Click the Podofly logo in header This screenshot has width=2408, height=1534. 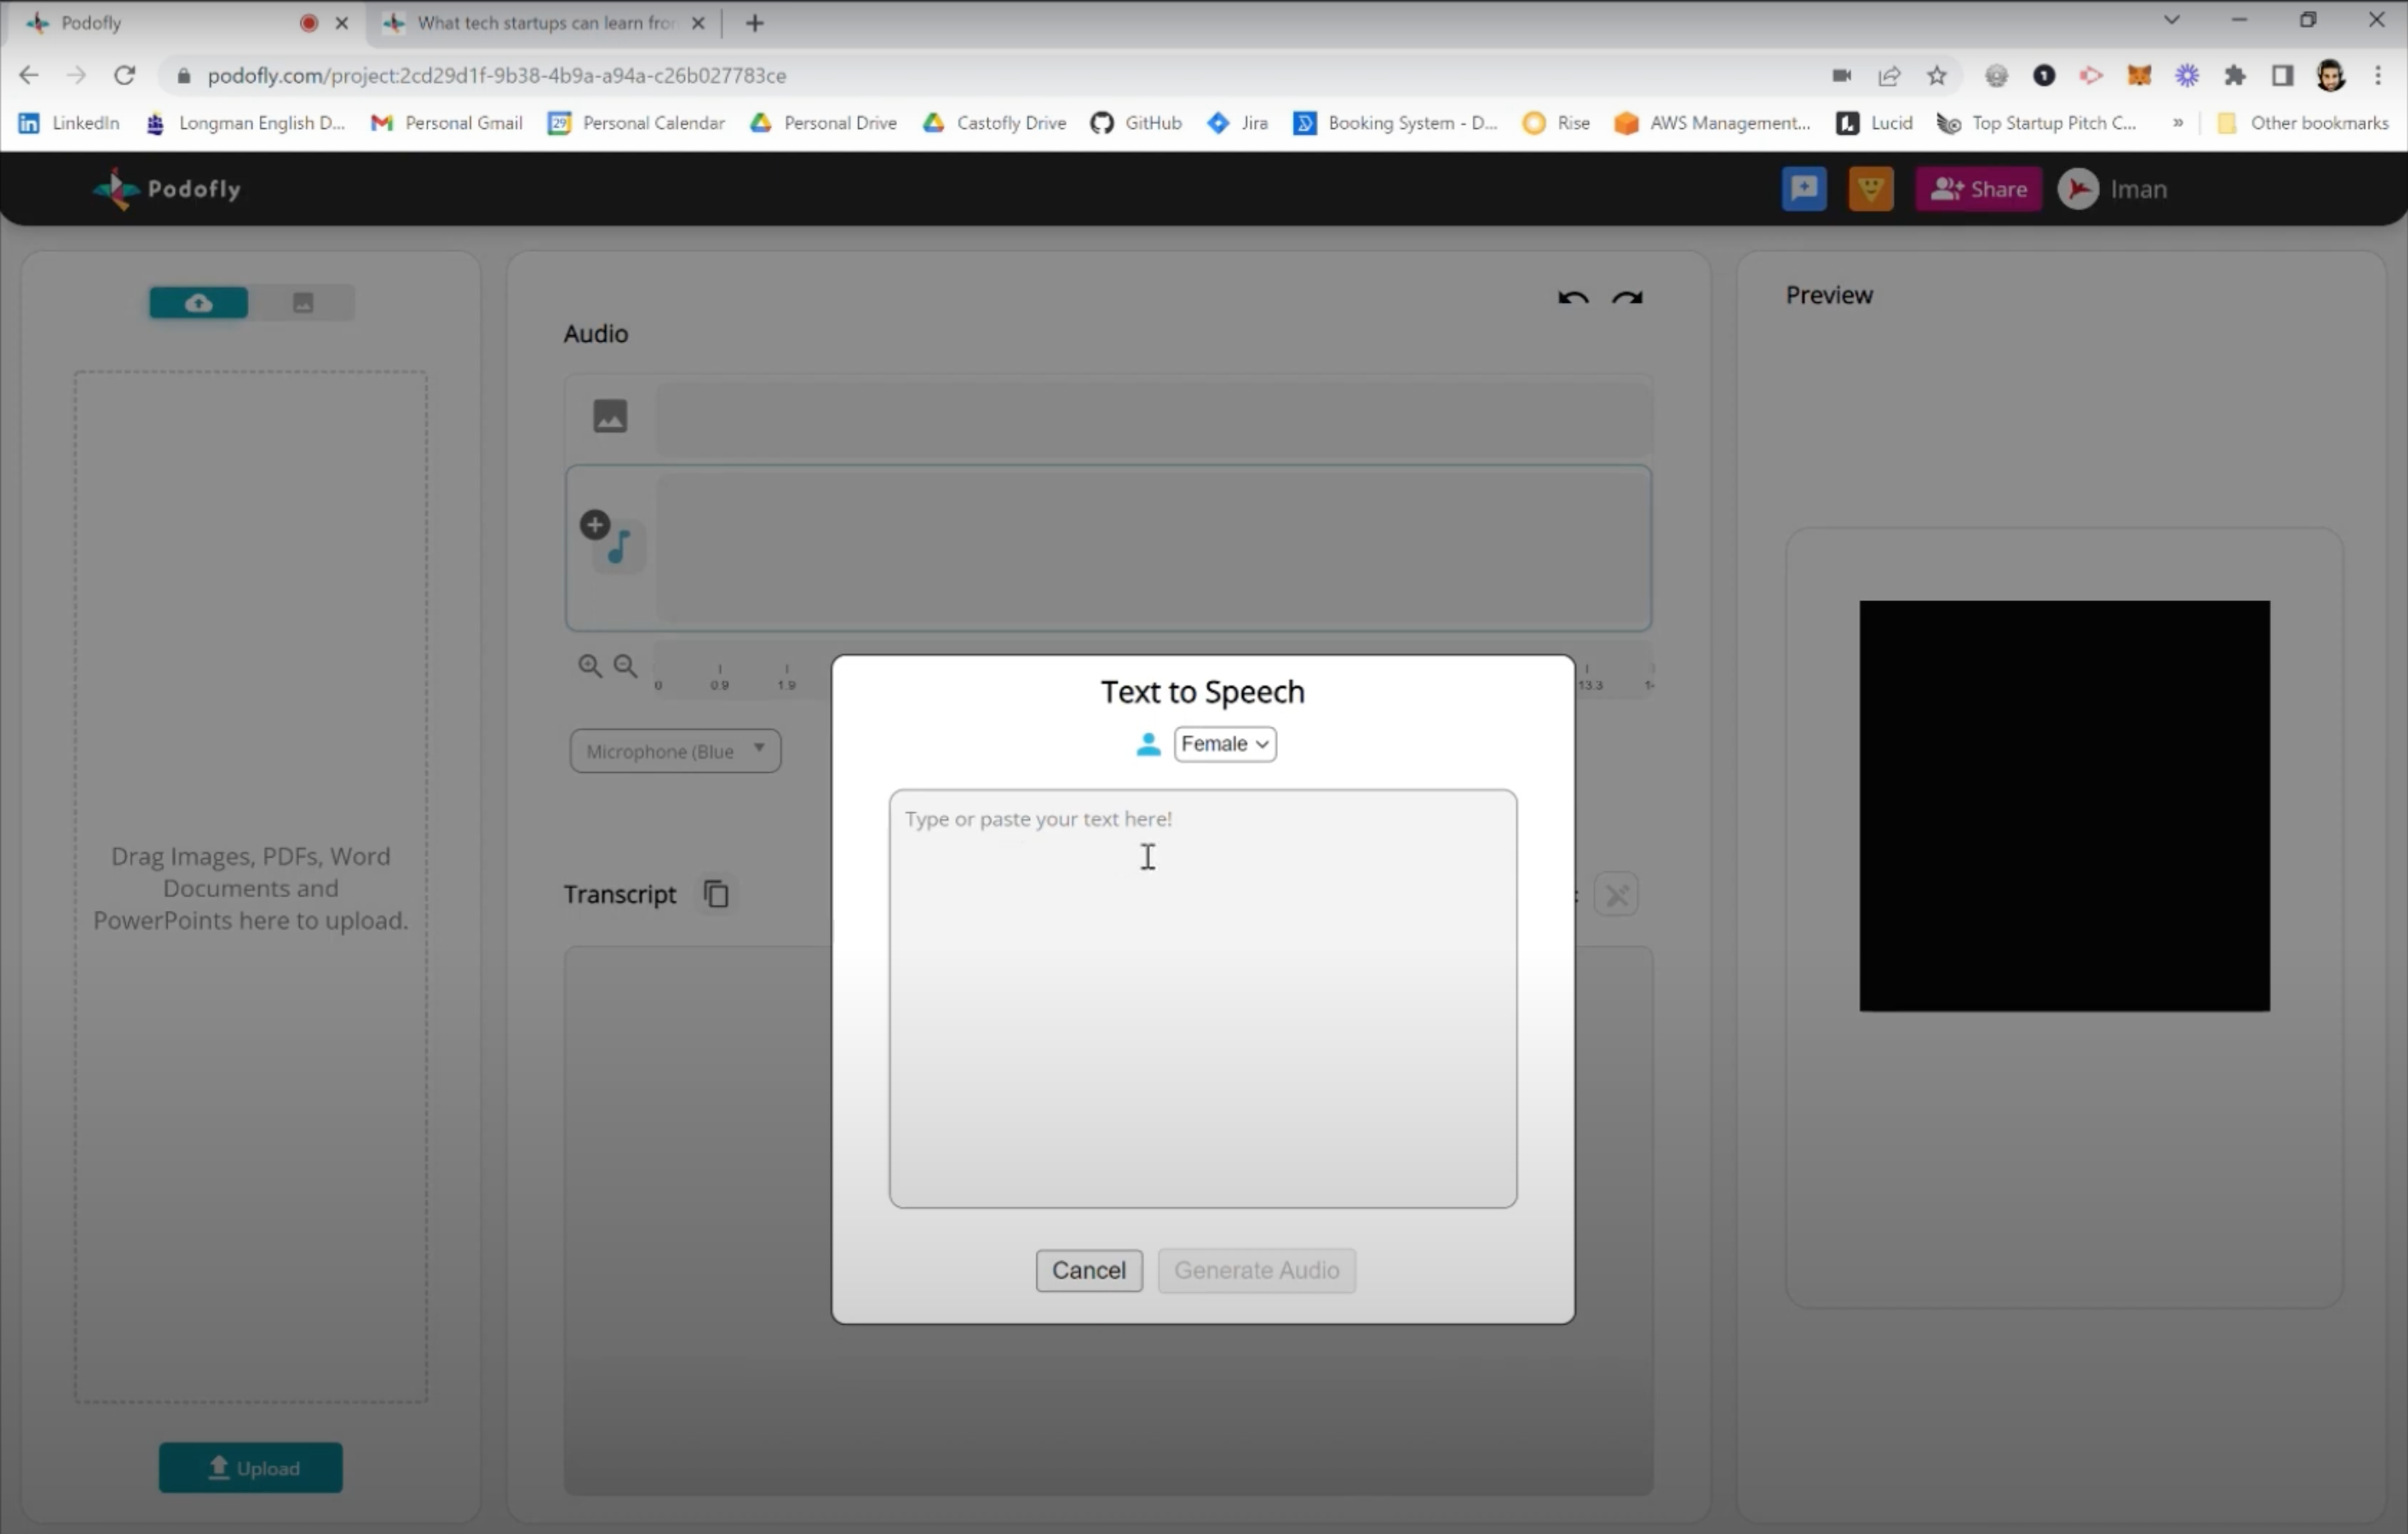pos(167,189)
